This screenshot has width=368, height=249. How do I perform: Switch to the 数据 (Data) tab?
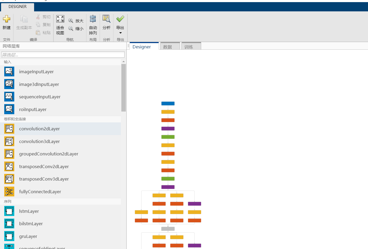[170, 46]
